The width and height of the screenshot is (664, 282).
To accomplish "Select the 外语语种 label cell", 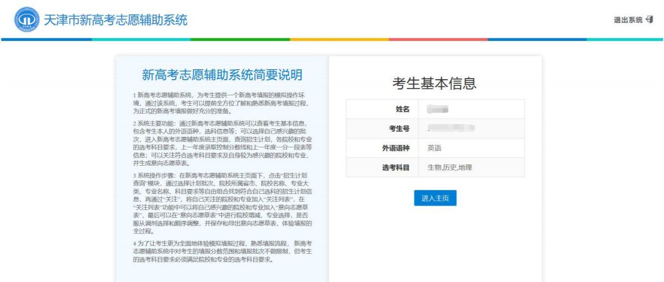I will [396, 148].
